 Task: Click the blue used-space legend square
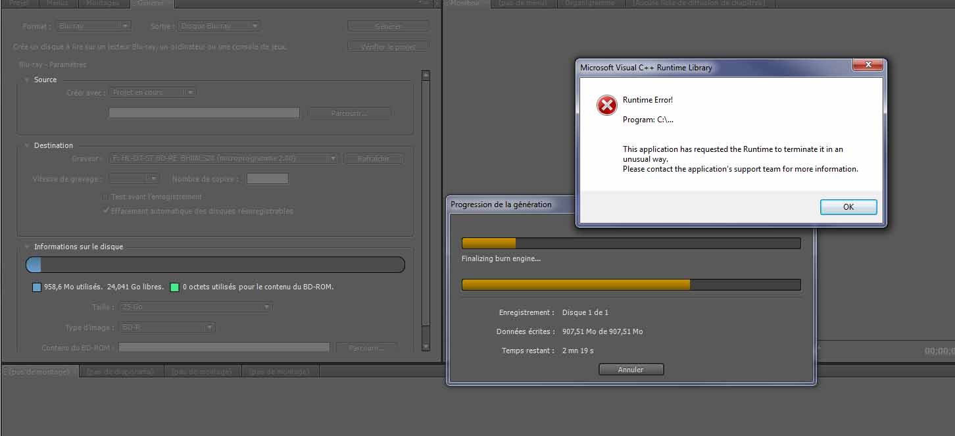point(37,287)
